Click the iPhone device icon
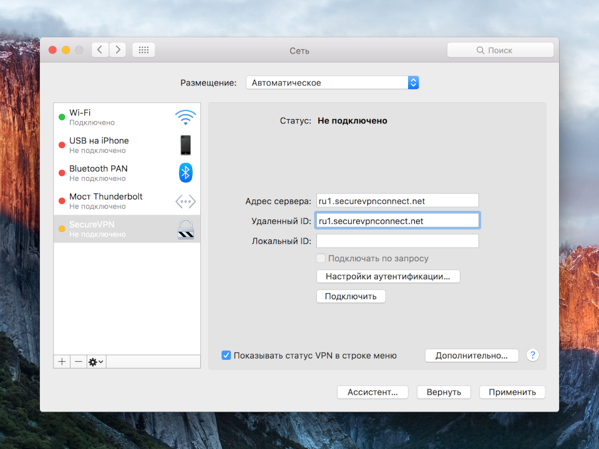This screenshot has height=449, width=599. [186, 145]
